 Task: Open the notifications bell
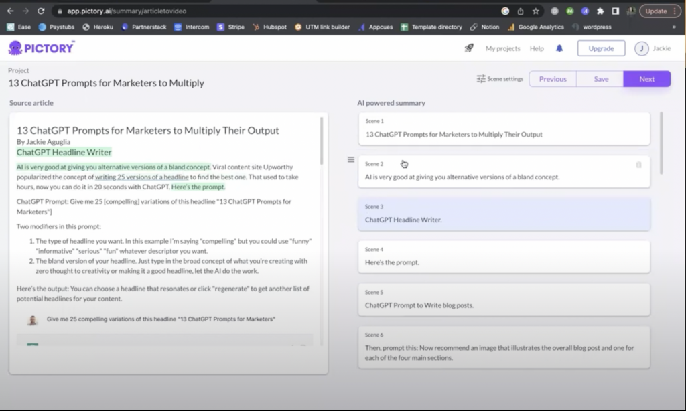click(559, 48)
